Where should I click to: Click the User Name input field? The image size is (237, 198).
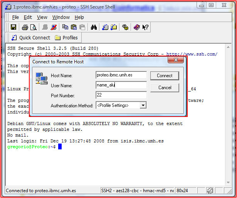click(x=121, y=85)
